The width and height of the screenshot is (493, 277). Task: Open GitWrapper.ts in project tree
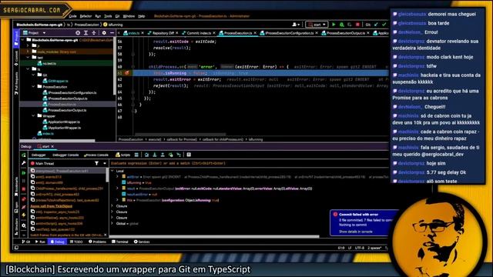(x=58, y=81)
